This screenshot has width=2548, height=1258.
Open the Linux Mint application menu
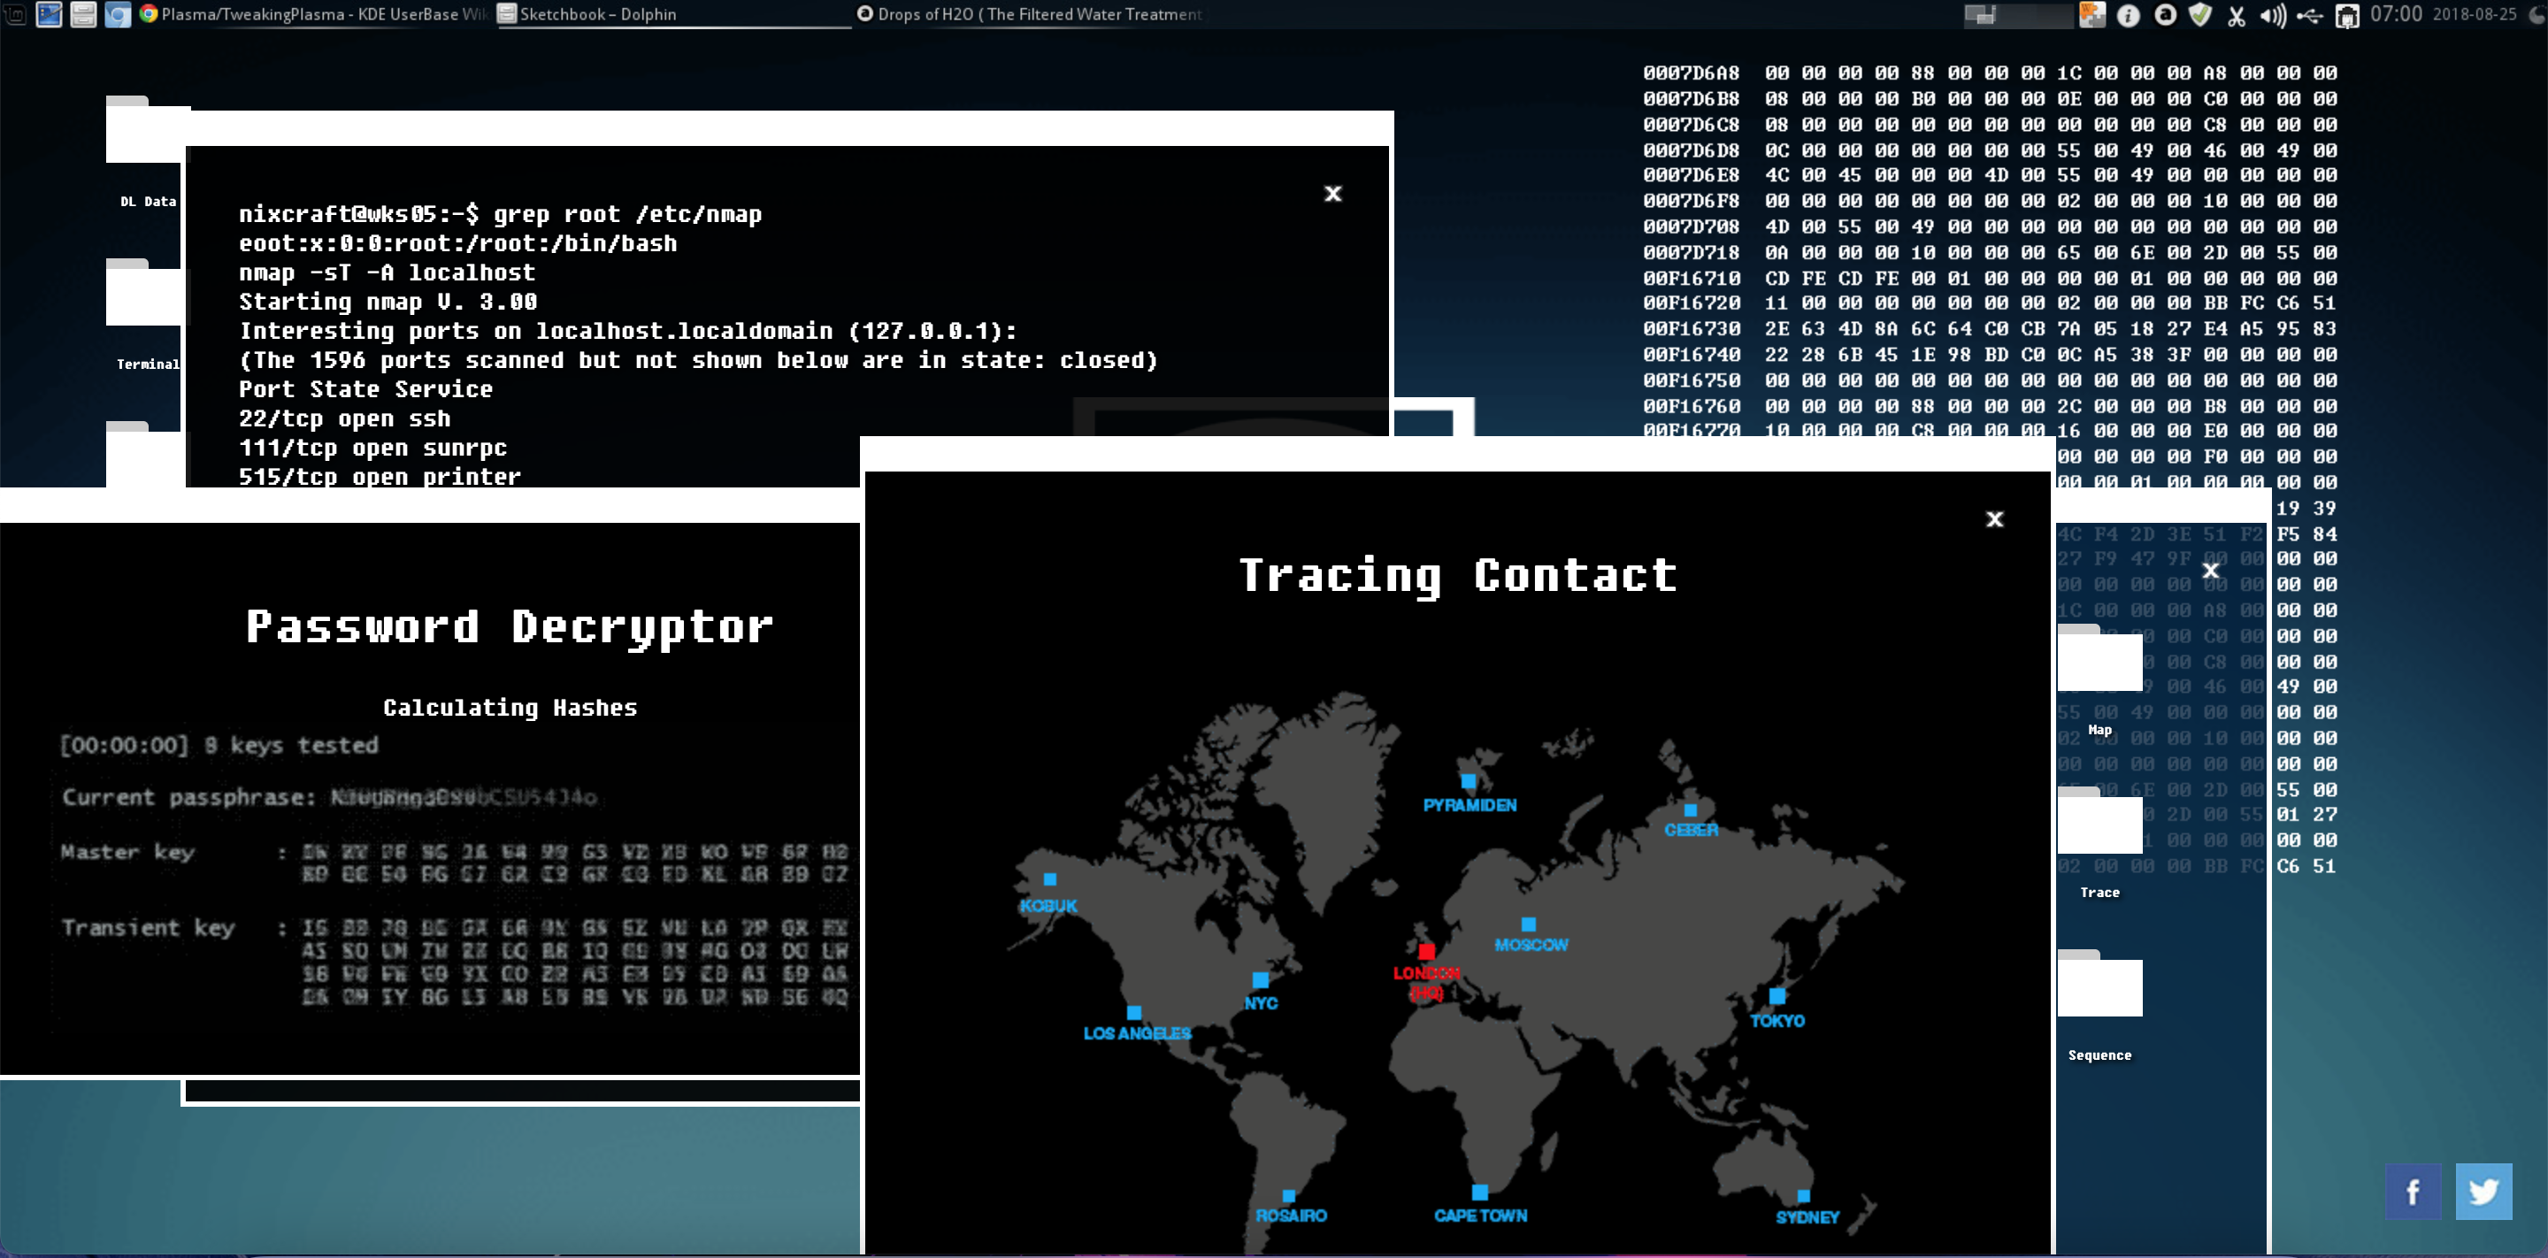pos(14,14)
